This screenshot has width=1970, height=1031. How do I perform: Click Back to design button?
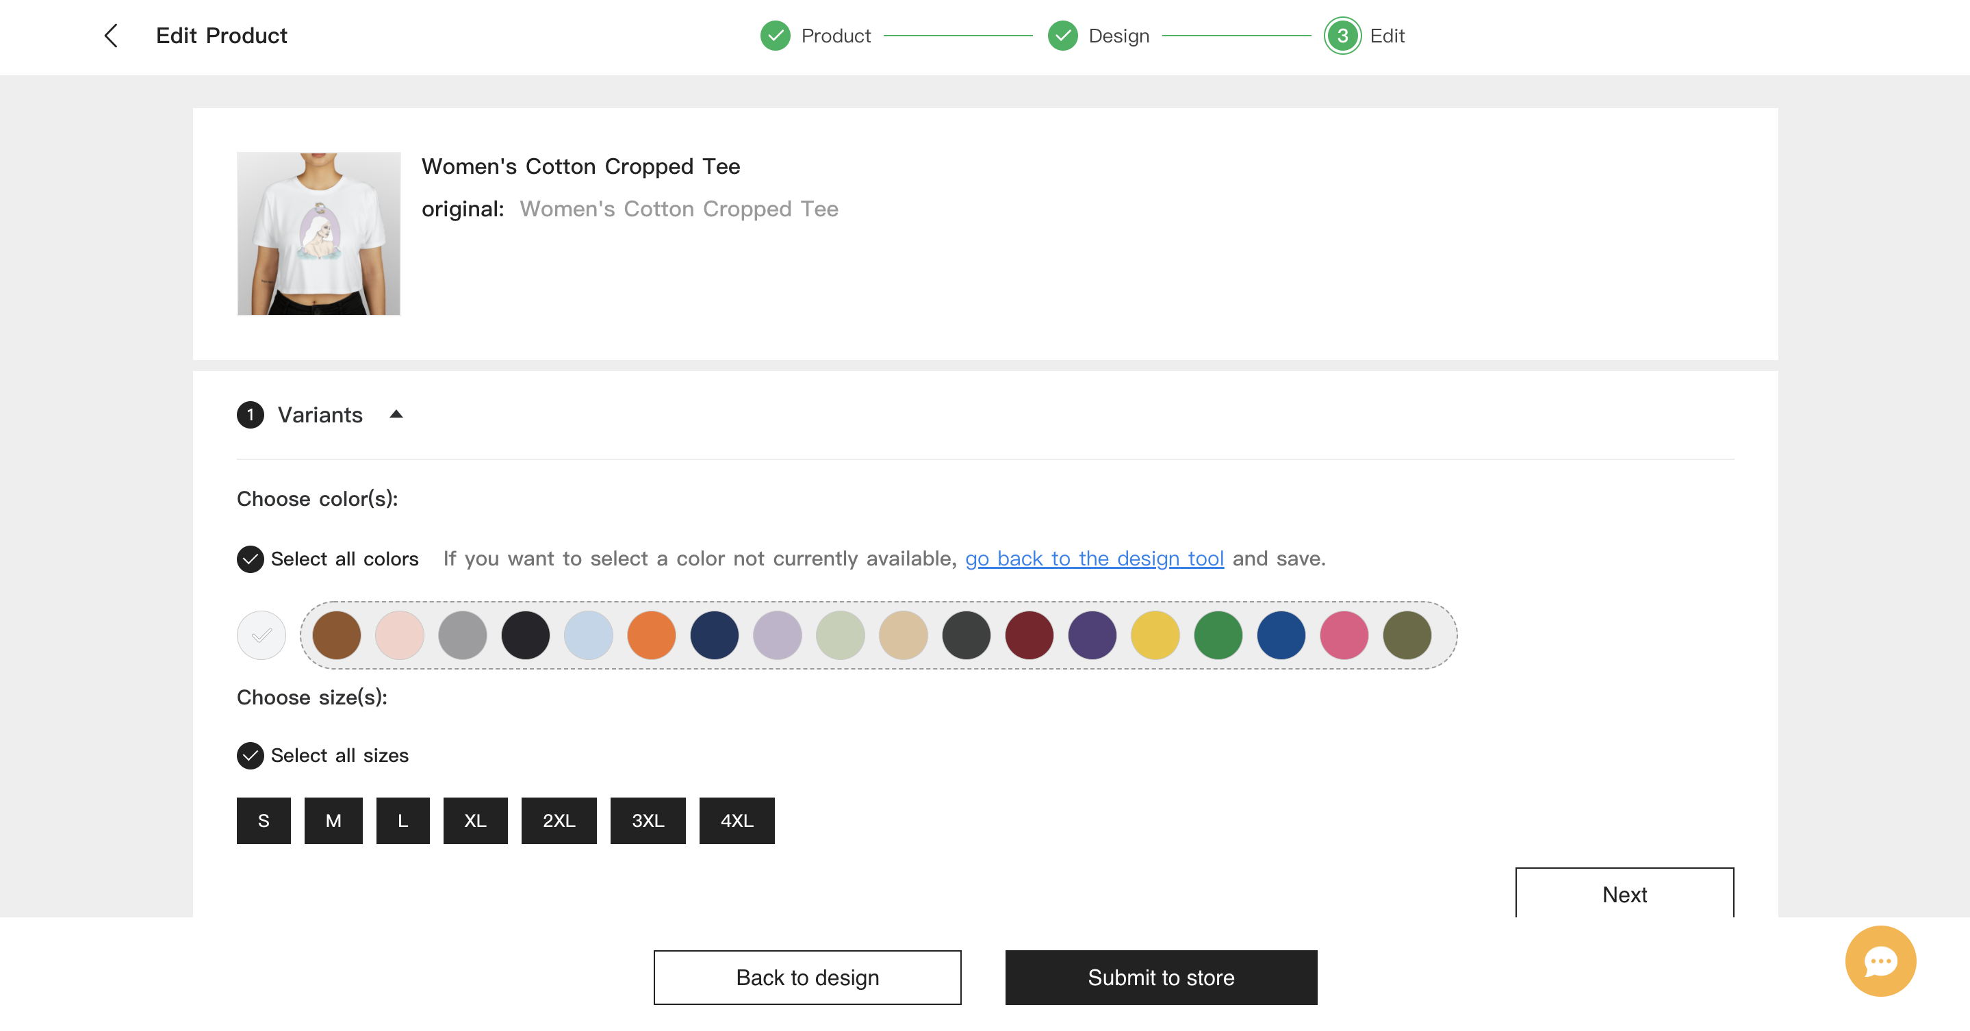(x=808, y=978)
